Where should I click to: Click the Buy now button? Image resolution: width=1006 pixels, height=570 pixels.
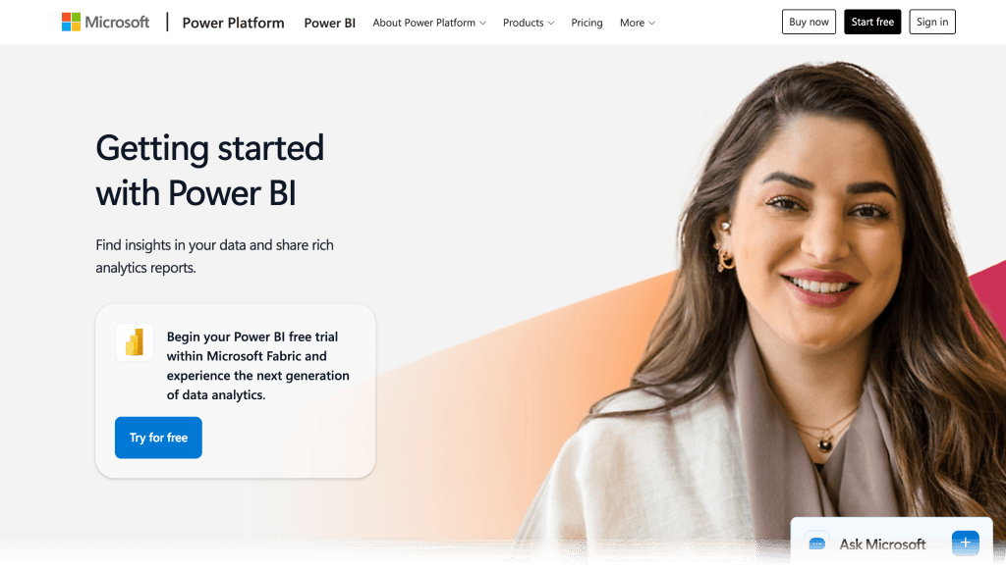coord(809,22)
